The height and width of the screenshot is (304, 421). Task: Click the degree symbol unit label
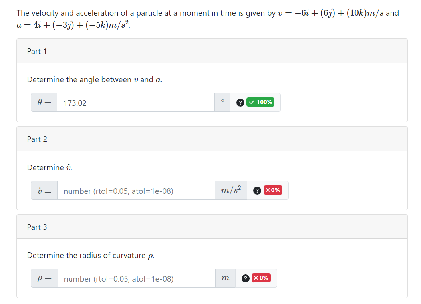222,102
